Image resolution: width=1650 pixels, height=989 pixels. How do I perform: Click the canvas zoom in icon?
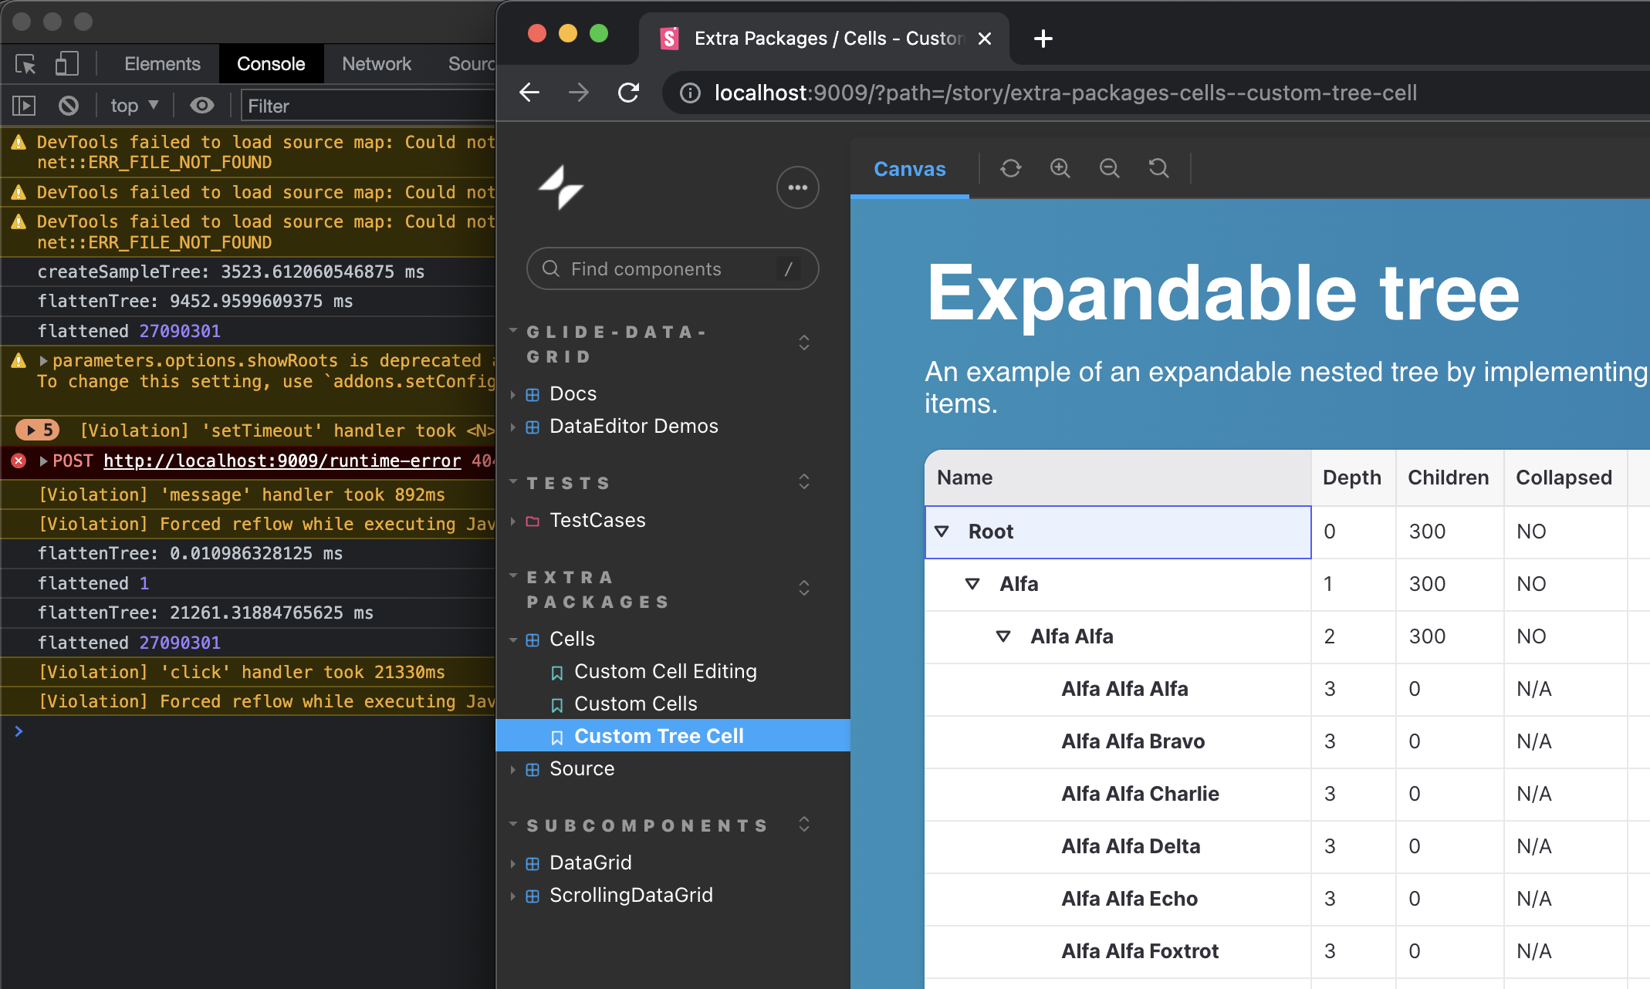[x=1060, y=168]
